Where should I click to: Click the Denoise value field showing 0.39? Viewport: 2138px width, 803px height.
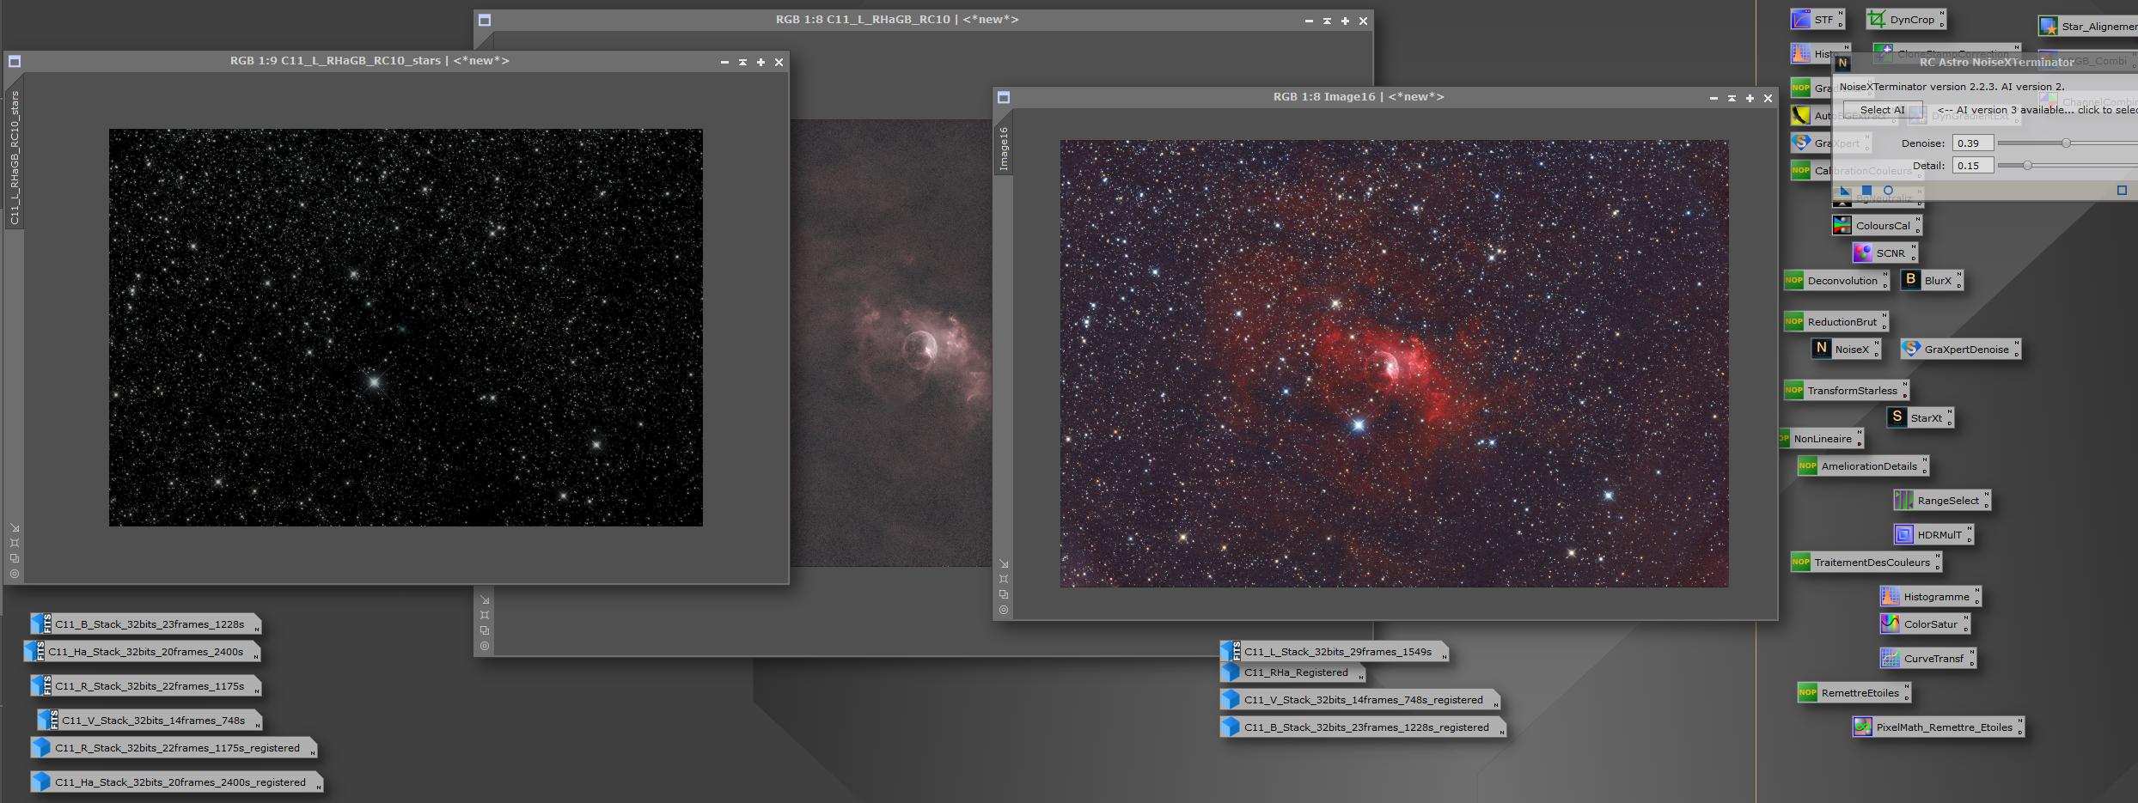click(1973, 143)
